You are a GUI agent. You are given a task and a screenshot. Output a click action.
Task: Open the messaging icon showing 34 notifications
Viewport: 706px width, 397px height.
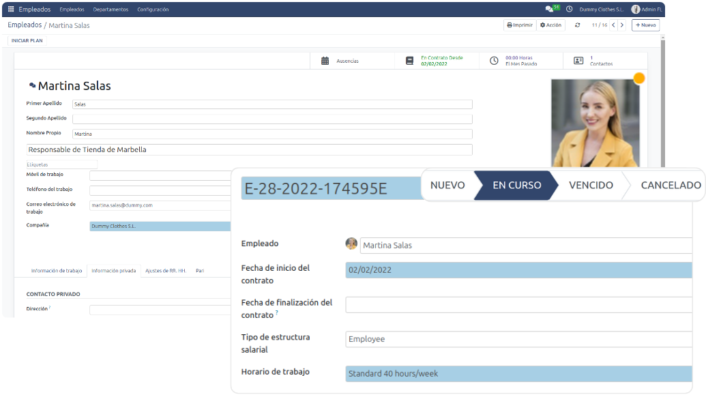pos(549,9)
